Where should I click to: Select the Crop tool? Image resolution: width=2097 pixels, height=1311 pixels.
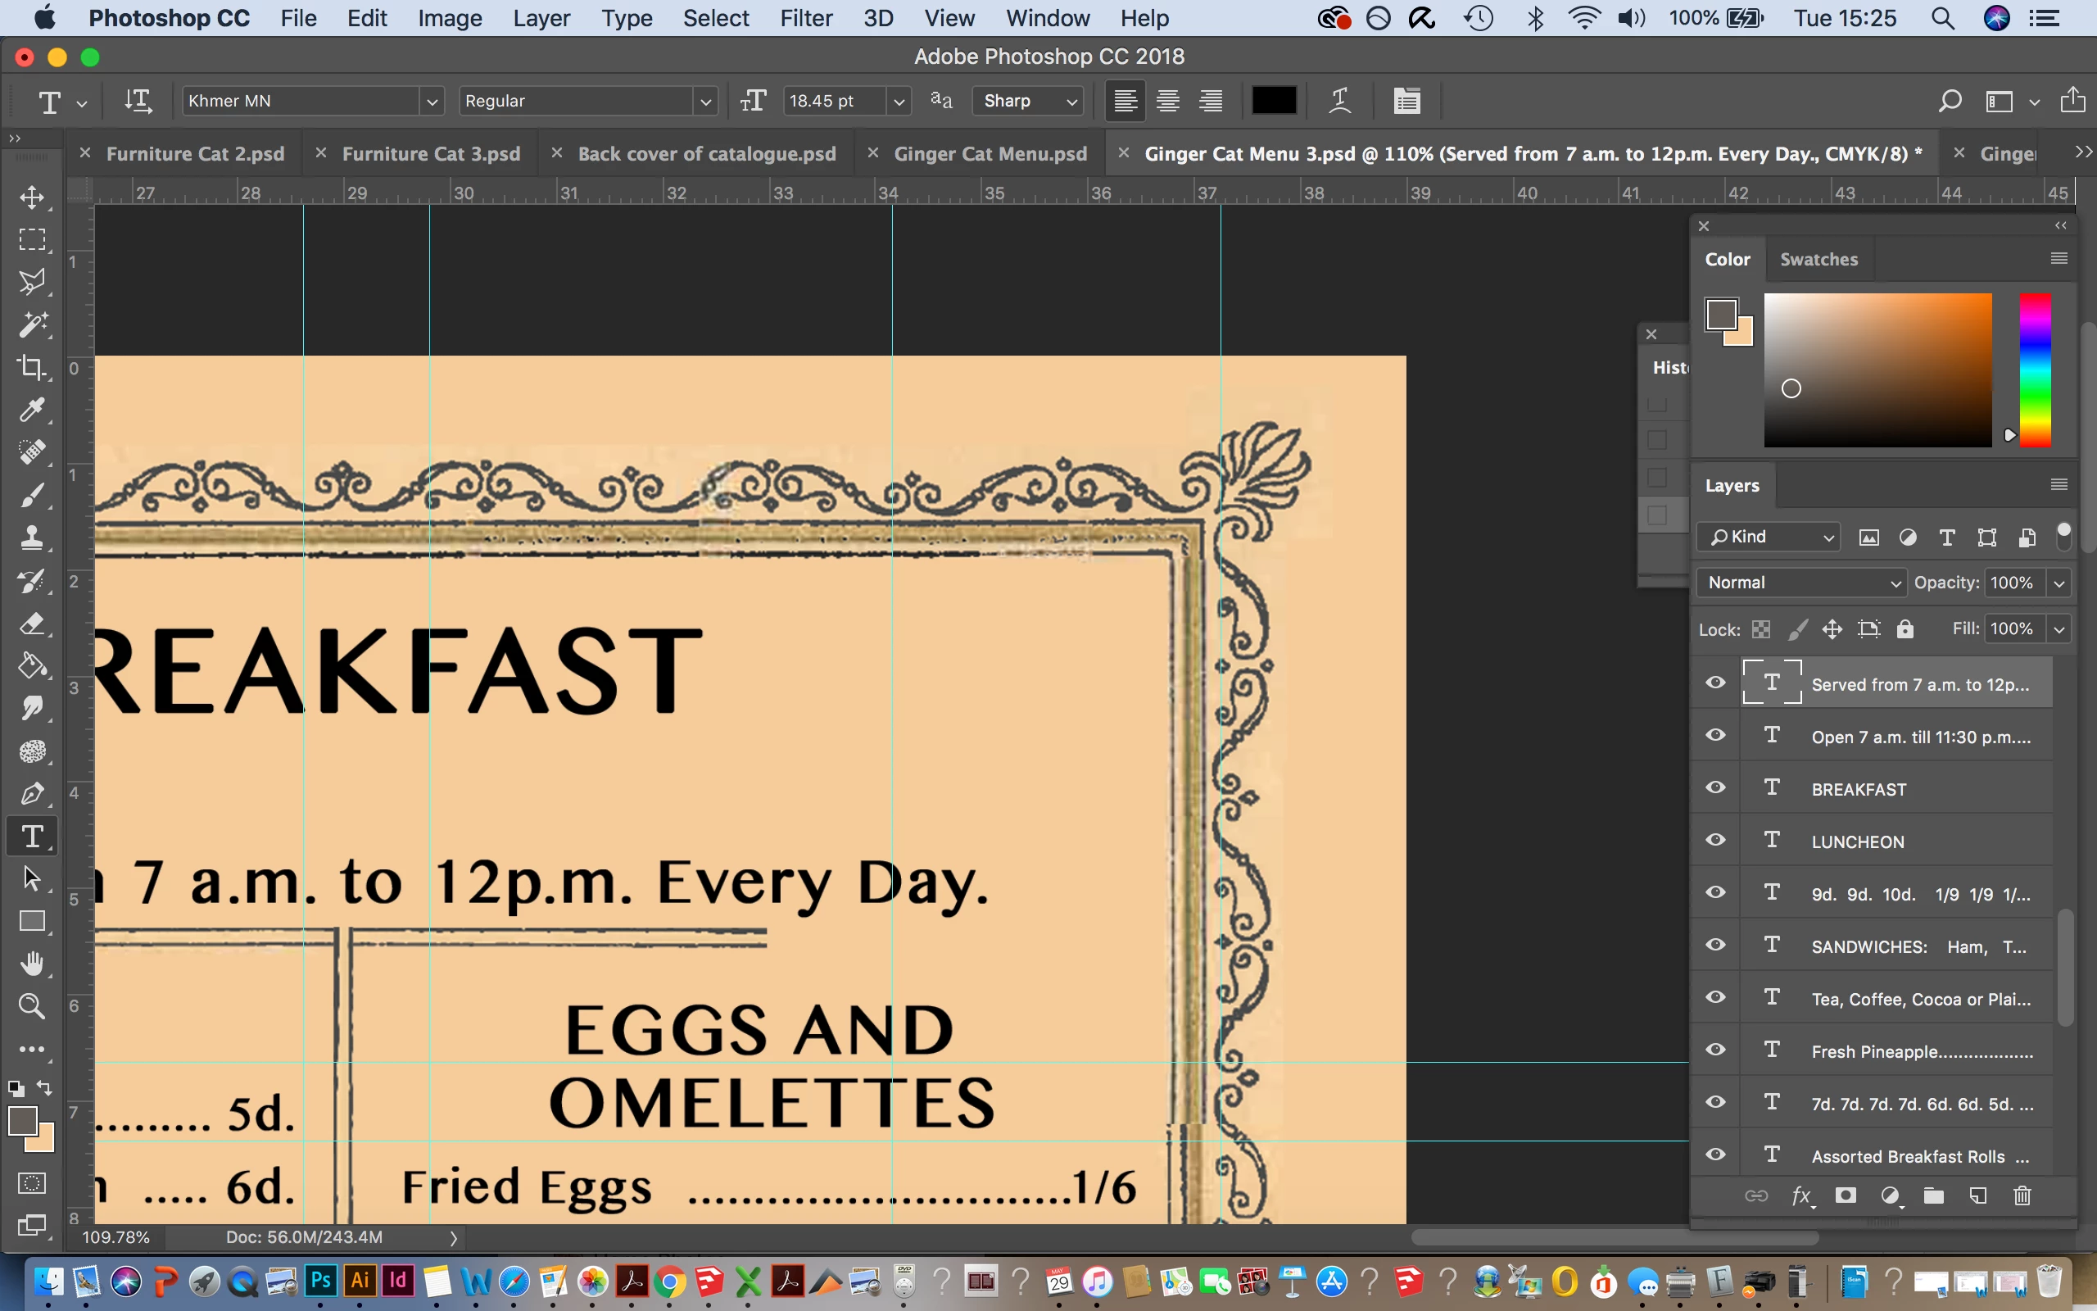click(x=32, y=368)
